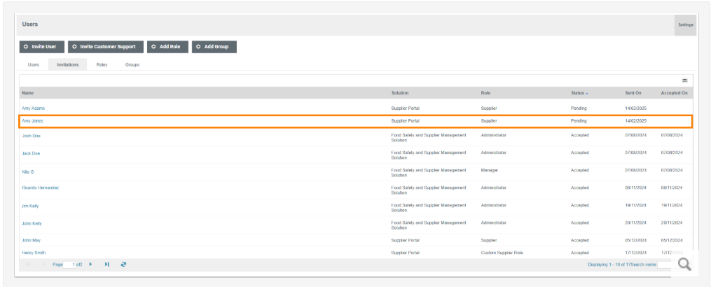Open the Groups tab
The width and height of the screenshot is (711, 287).
tap(132, 64)
